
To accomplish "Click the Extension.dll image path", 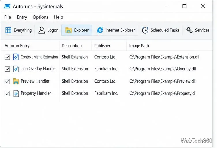I will (x=164, y=57).
